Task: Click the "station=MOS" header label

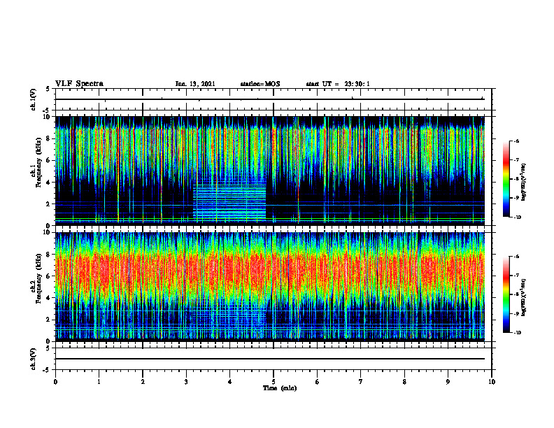Action: pyautogui.click(x=260, y=84)
